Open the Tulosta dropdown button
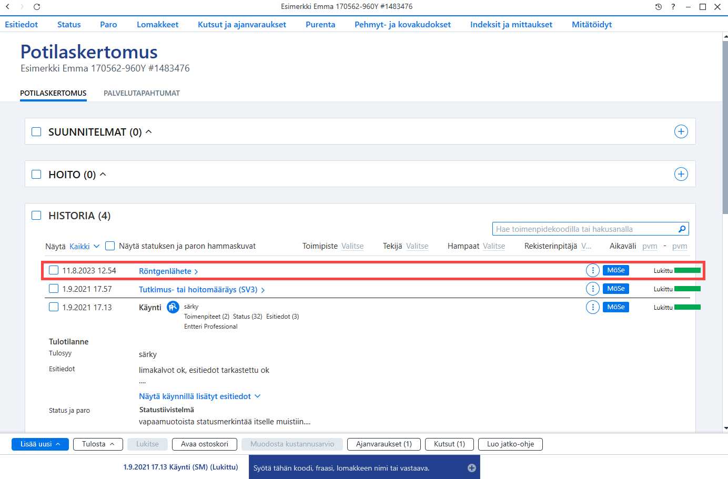728x479 pixels. 98,444
